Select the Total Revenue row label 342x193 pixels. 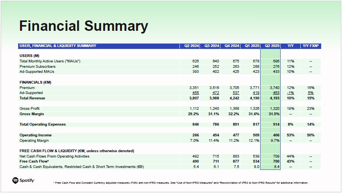tap(34, 98)
